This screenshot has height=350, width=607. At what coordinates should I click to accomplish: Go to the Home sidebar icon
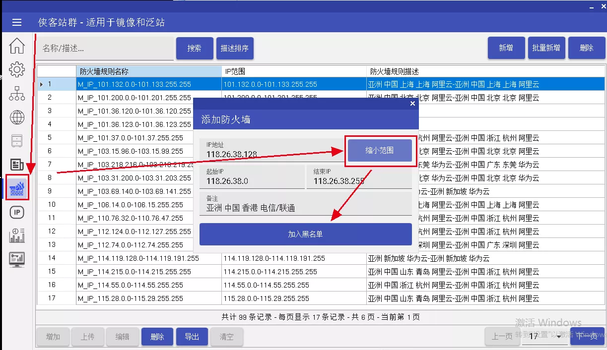point(17,46)
